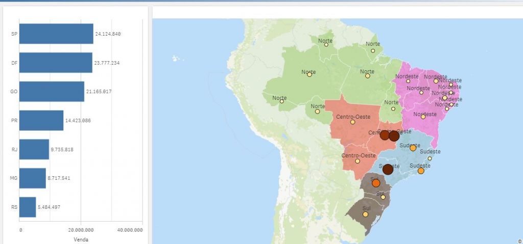Click the value label 14.423.086
The width and height of the screenshot is (523, 244).
(78, 121)
